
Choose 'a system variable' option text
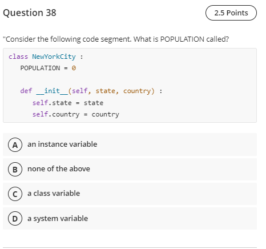(x=58, y=219)
